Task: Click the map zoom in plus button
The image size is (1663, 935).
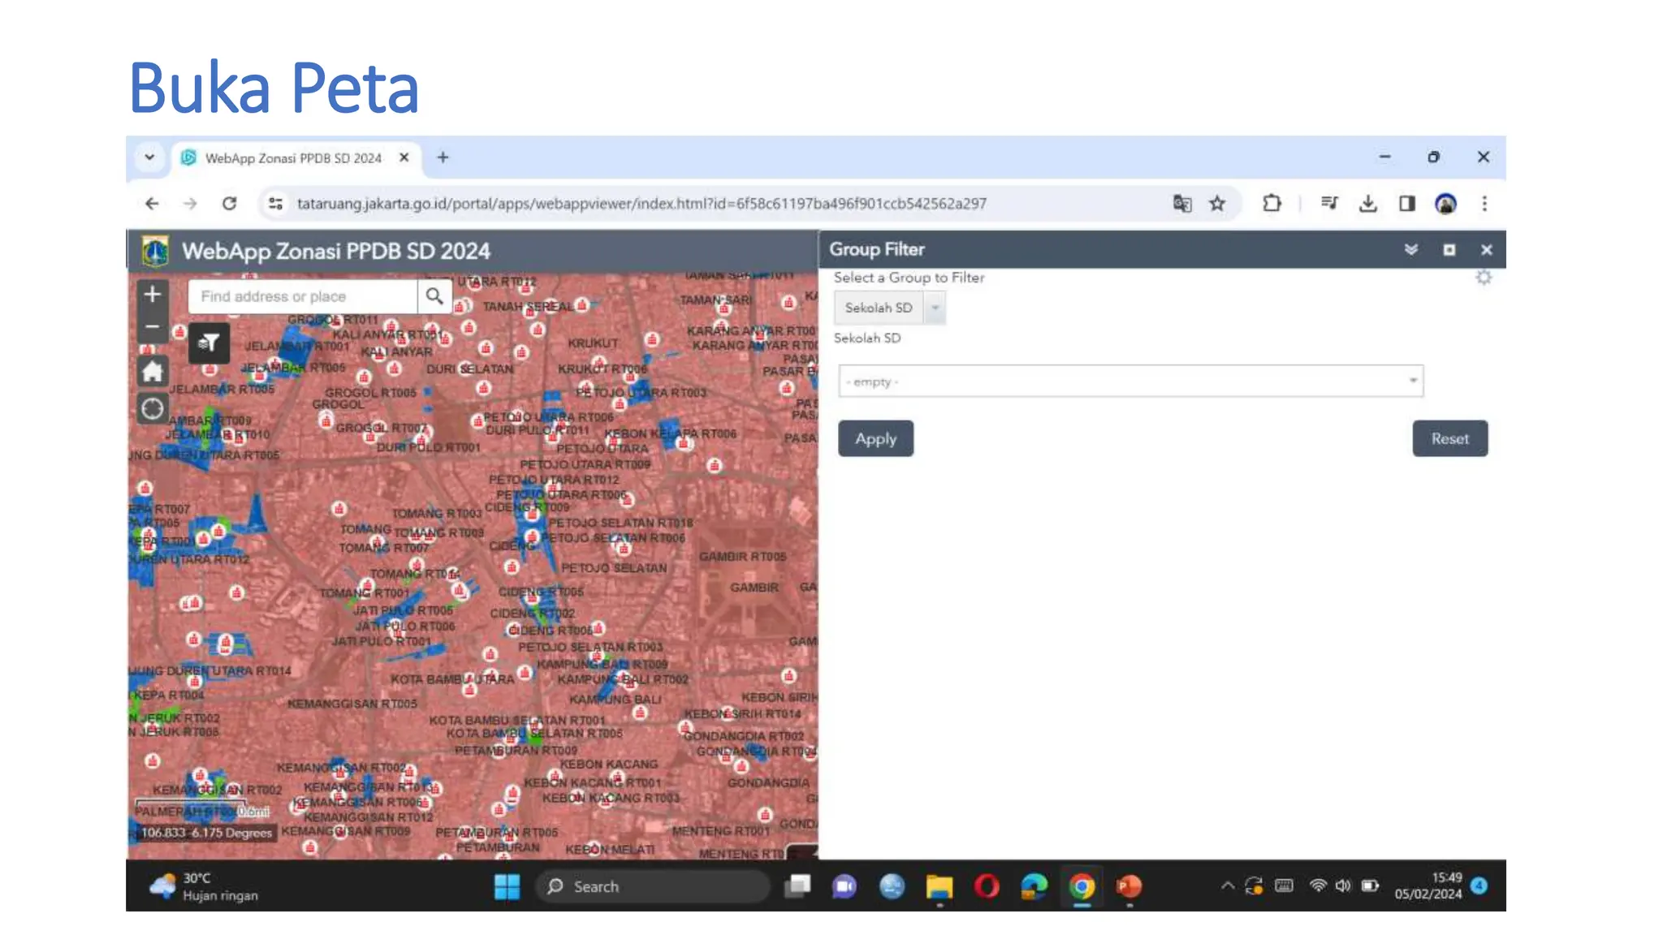Action: [x=153, y=295]
